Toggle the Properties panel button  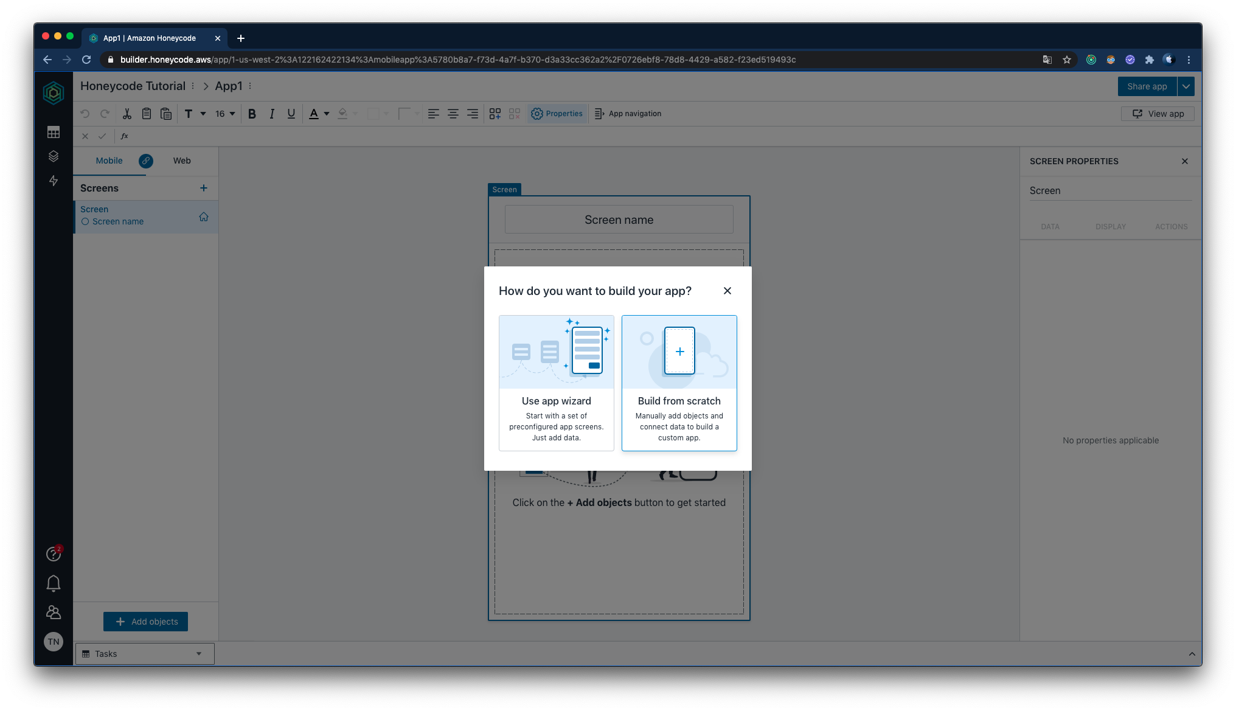(557, 114)
